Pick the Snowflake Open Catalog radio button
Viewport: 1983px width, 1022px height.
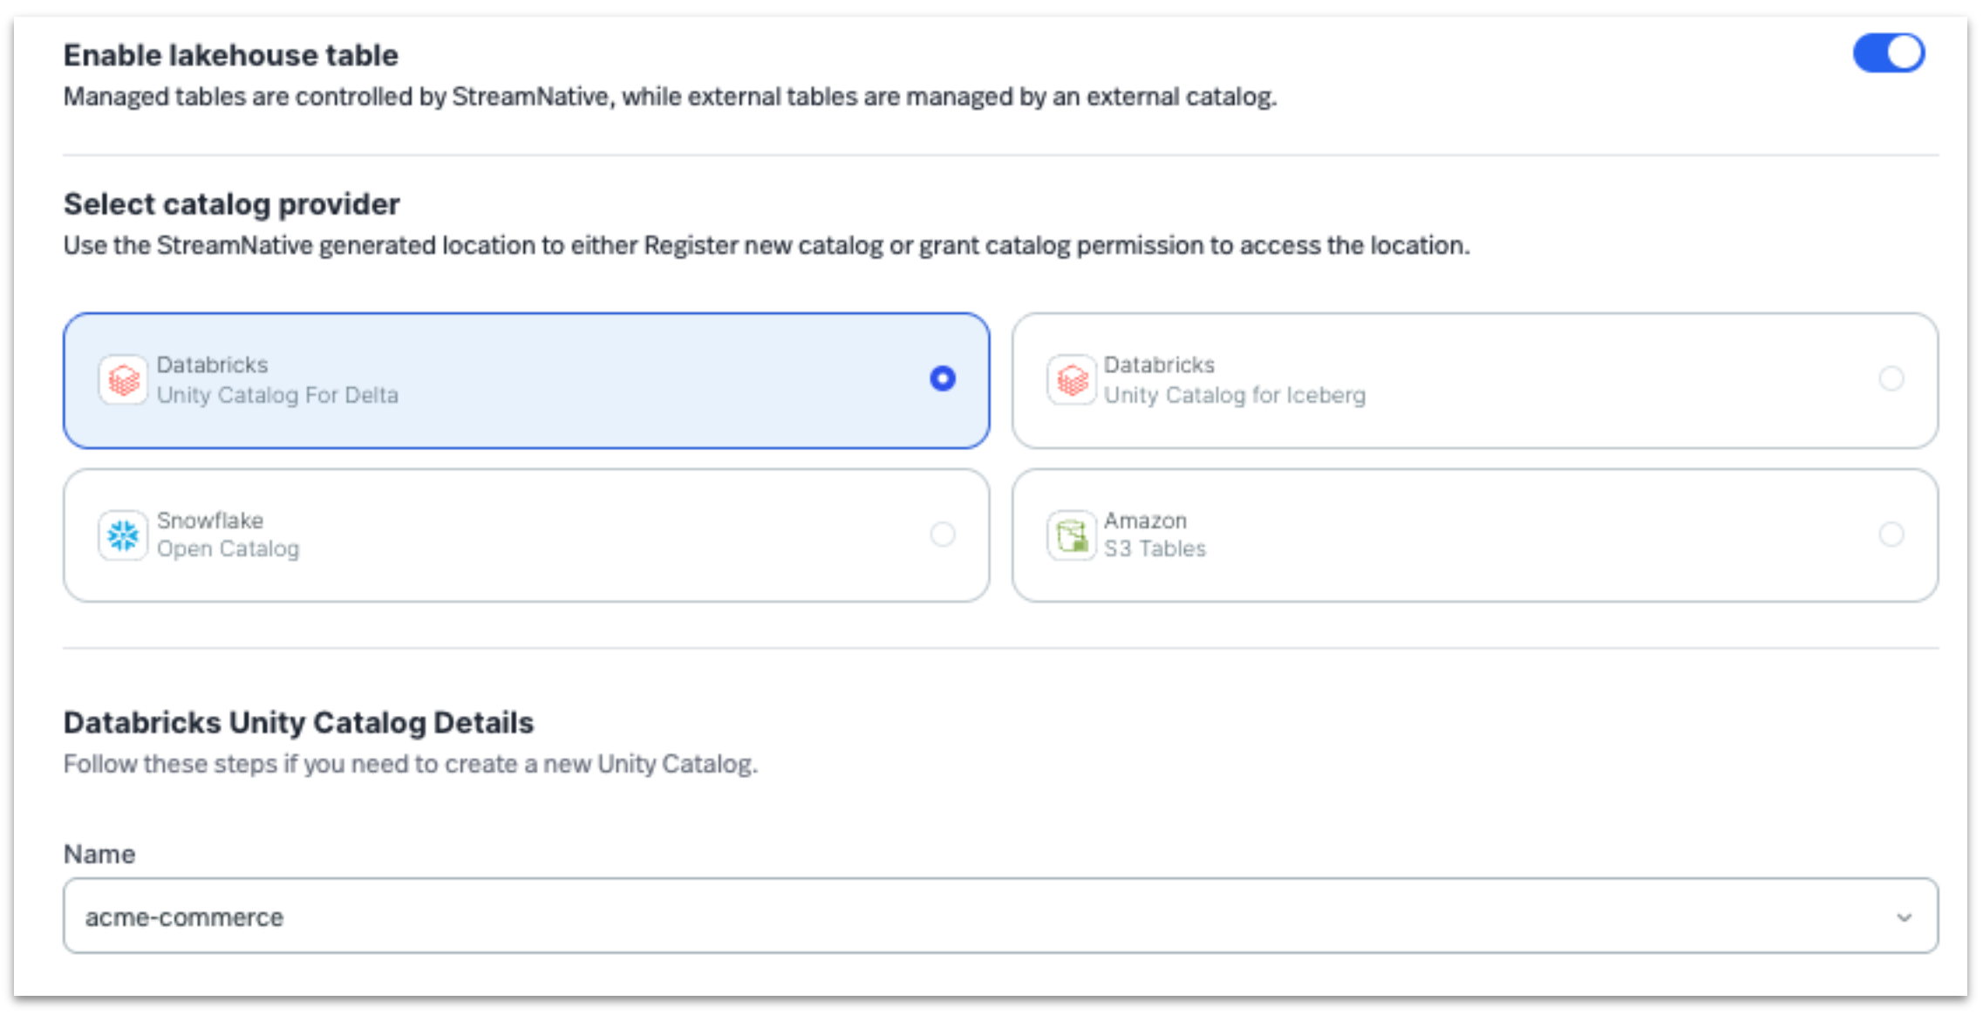point(942,535)
